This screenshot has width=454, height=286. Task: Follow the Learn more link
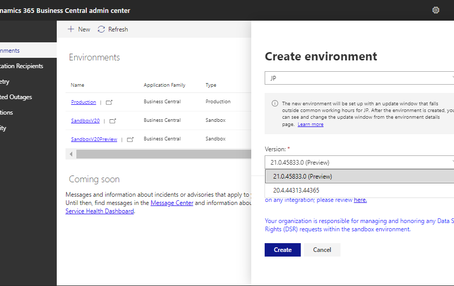(x=311, y=124)
